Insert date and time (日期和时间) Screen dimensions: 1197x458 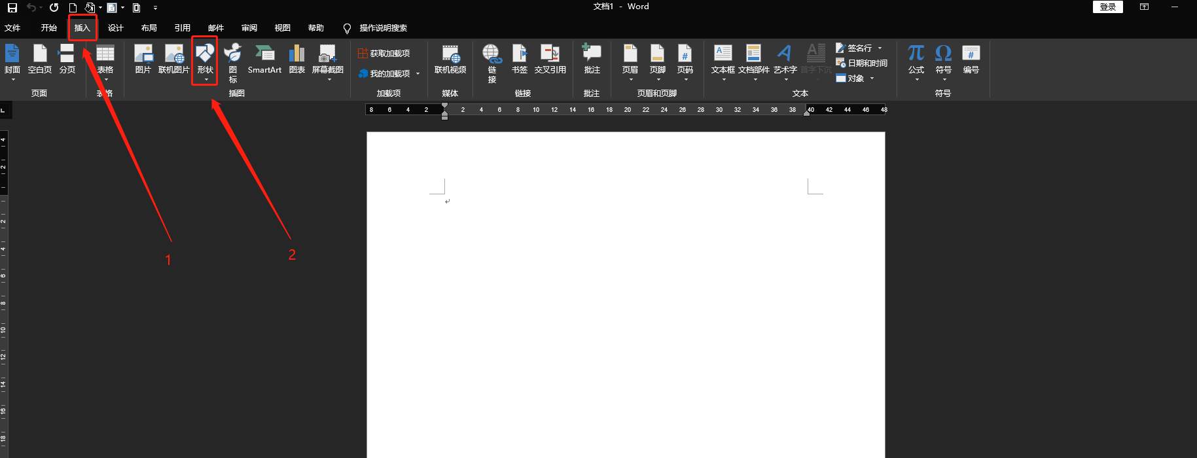tap(862, 63)
